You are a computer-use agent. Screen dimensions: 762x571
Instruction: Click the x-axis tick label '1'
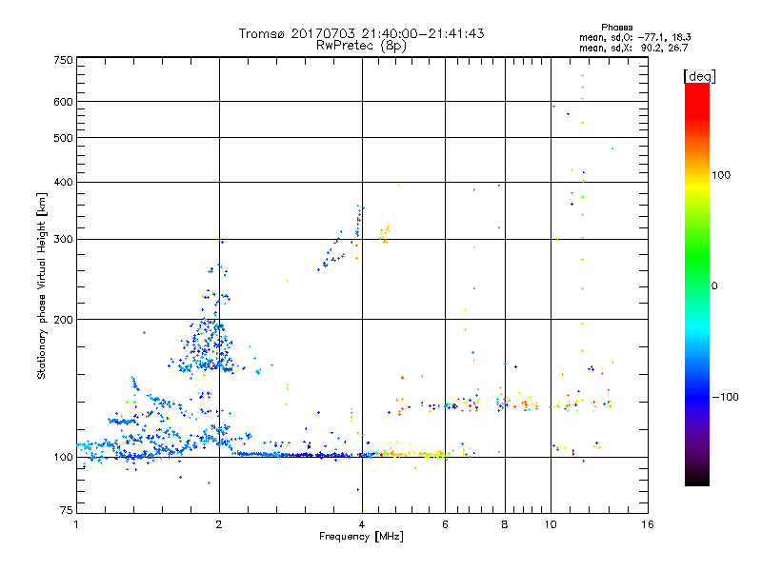coord(76,524)
